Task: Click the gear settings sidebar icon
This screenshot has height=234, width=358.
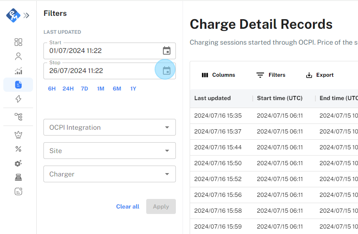Action: pos(18,163)
